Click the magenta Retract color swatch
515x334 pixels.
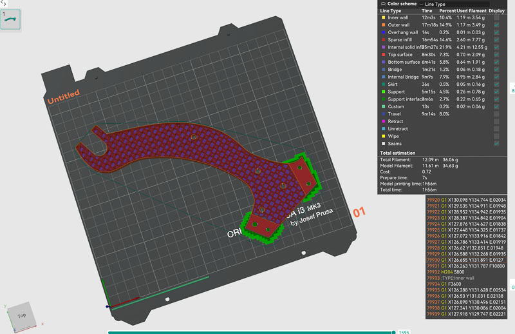pyautogui.click(x=383, y=121)
